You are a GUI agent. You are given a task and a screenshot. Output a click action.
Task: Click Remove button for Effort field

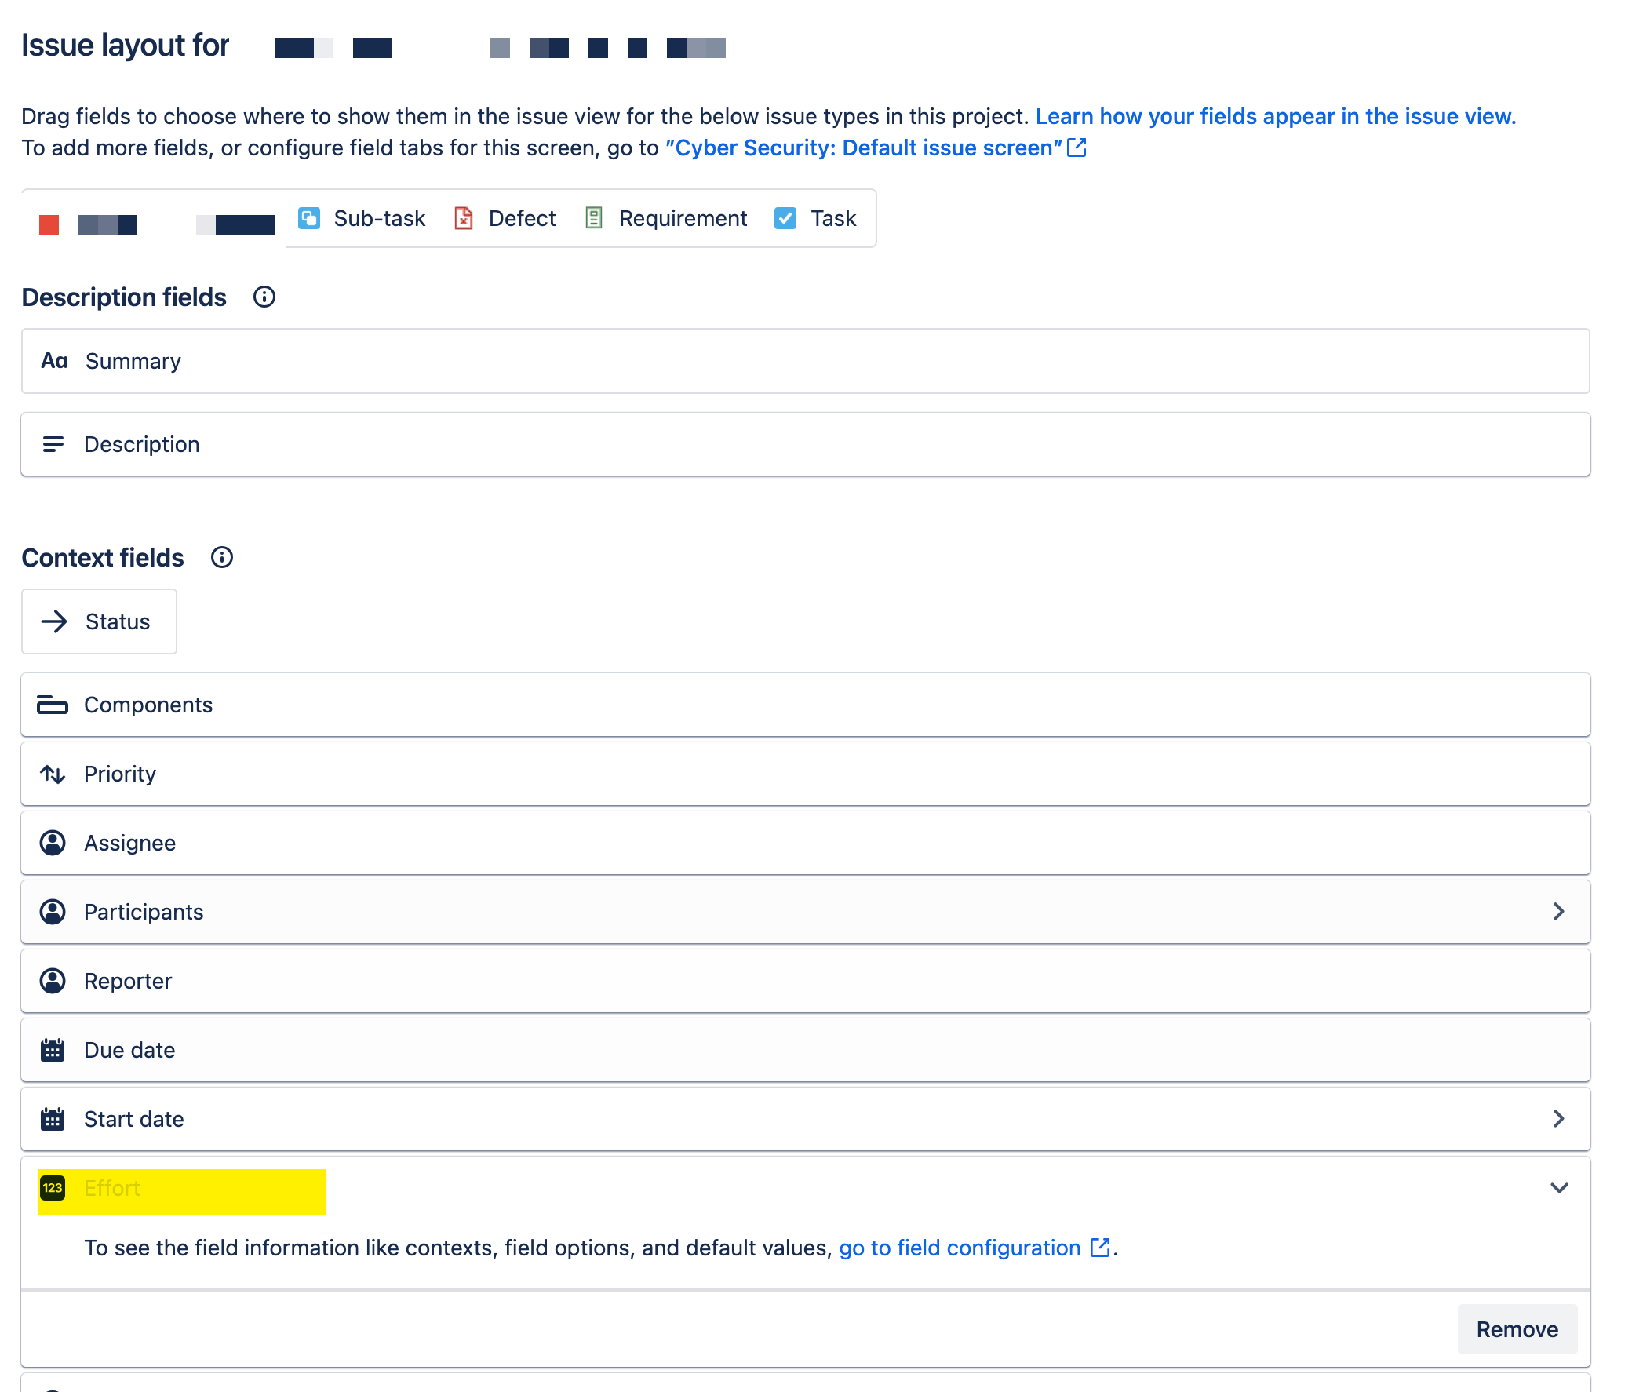pos(1517,1329)
